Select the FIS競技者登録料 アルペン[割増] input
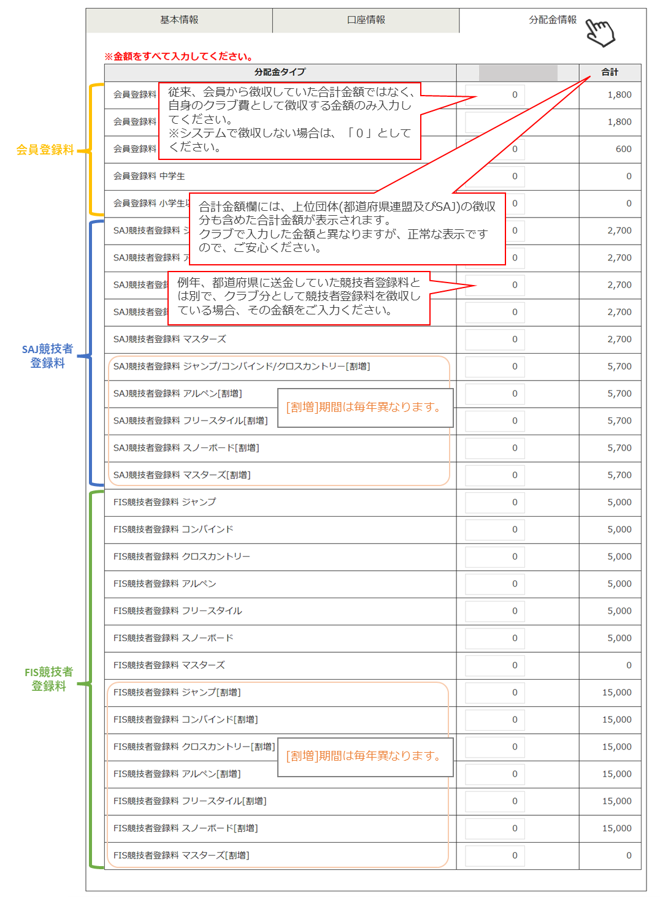660x898 pixels. (x=495, y=774)
